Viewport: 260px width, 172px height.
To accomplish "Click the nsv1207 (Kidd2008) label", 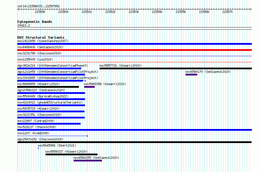I will [x=33, y=133].
